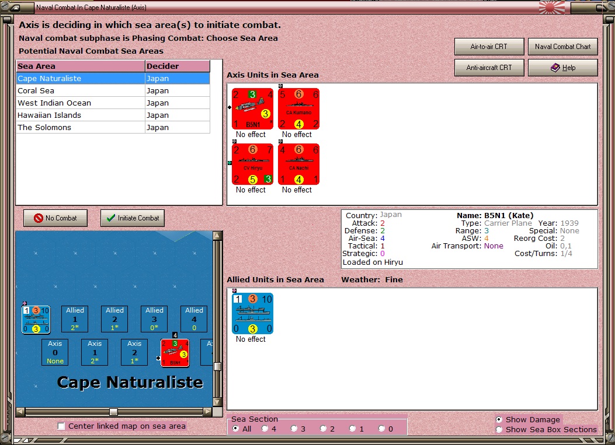Click the No Combat button
This screenshot has width=615, height=445.
pos(55,218)
